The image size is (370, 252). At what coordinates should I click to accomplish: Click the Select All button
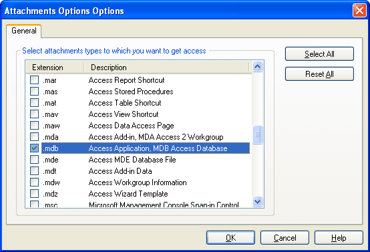click(x=319, y=54)
